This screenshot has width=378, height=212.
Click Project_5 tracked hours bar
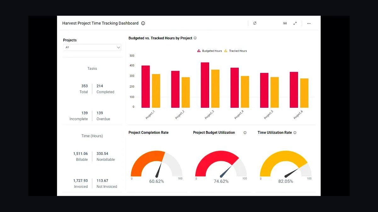pos(275,92)
